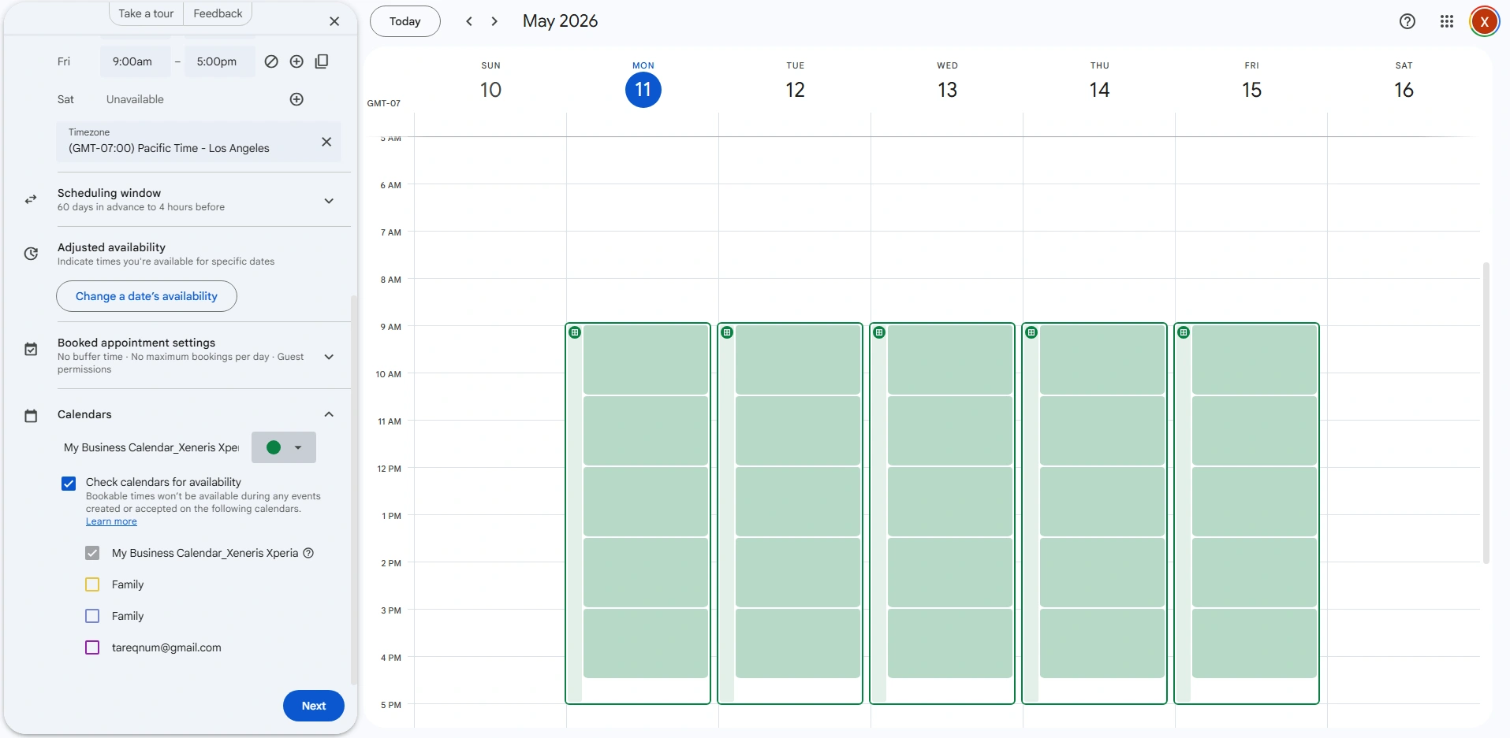
Task: Toggle My Business Calendar_Xeneris Xperia checkbox
Action: pos(92,553)
